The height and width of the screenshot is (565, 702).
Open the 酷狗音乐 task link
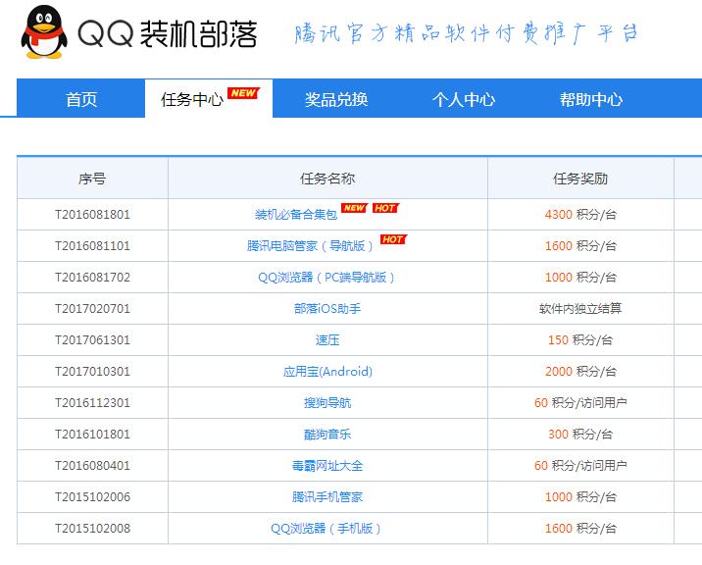coord(327,435)
